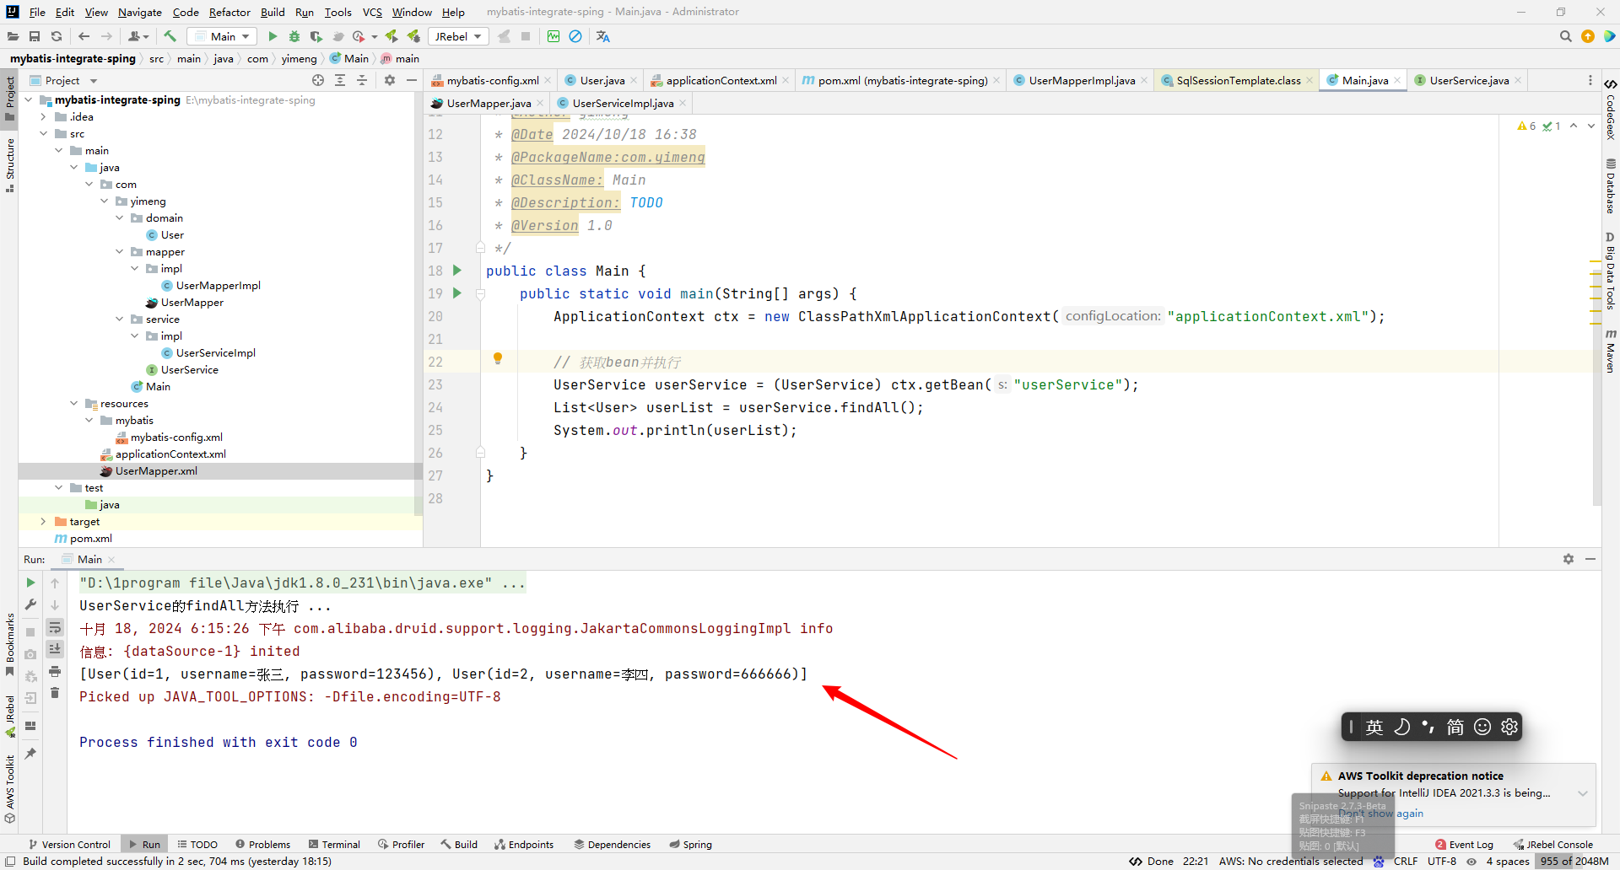Screen dimensions: 1620x870
Task: Open the Problems tool window button
Action: click(262, 844)
